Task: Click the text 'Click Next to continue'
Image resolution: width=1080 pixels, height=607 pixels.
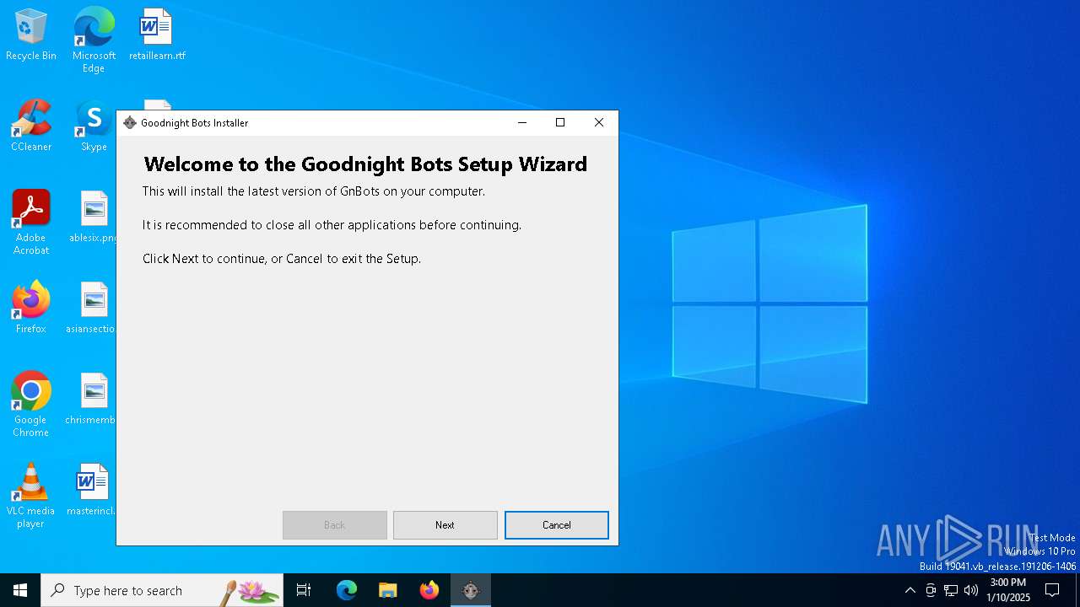Action: pos(282,259)
